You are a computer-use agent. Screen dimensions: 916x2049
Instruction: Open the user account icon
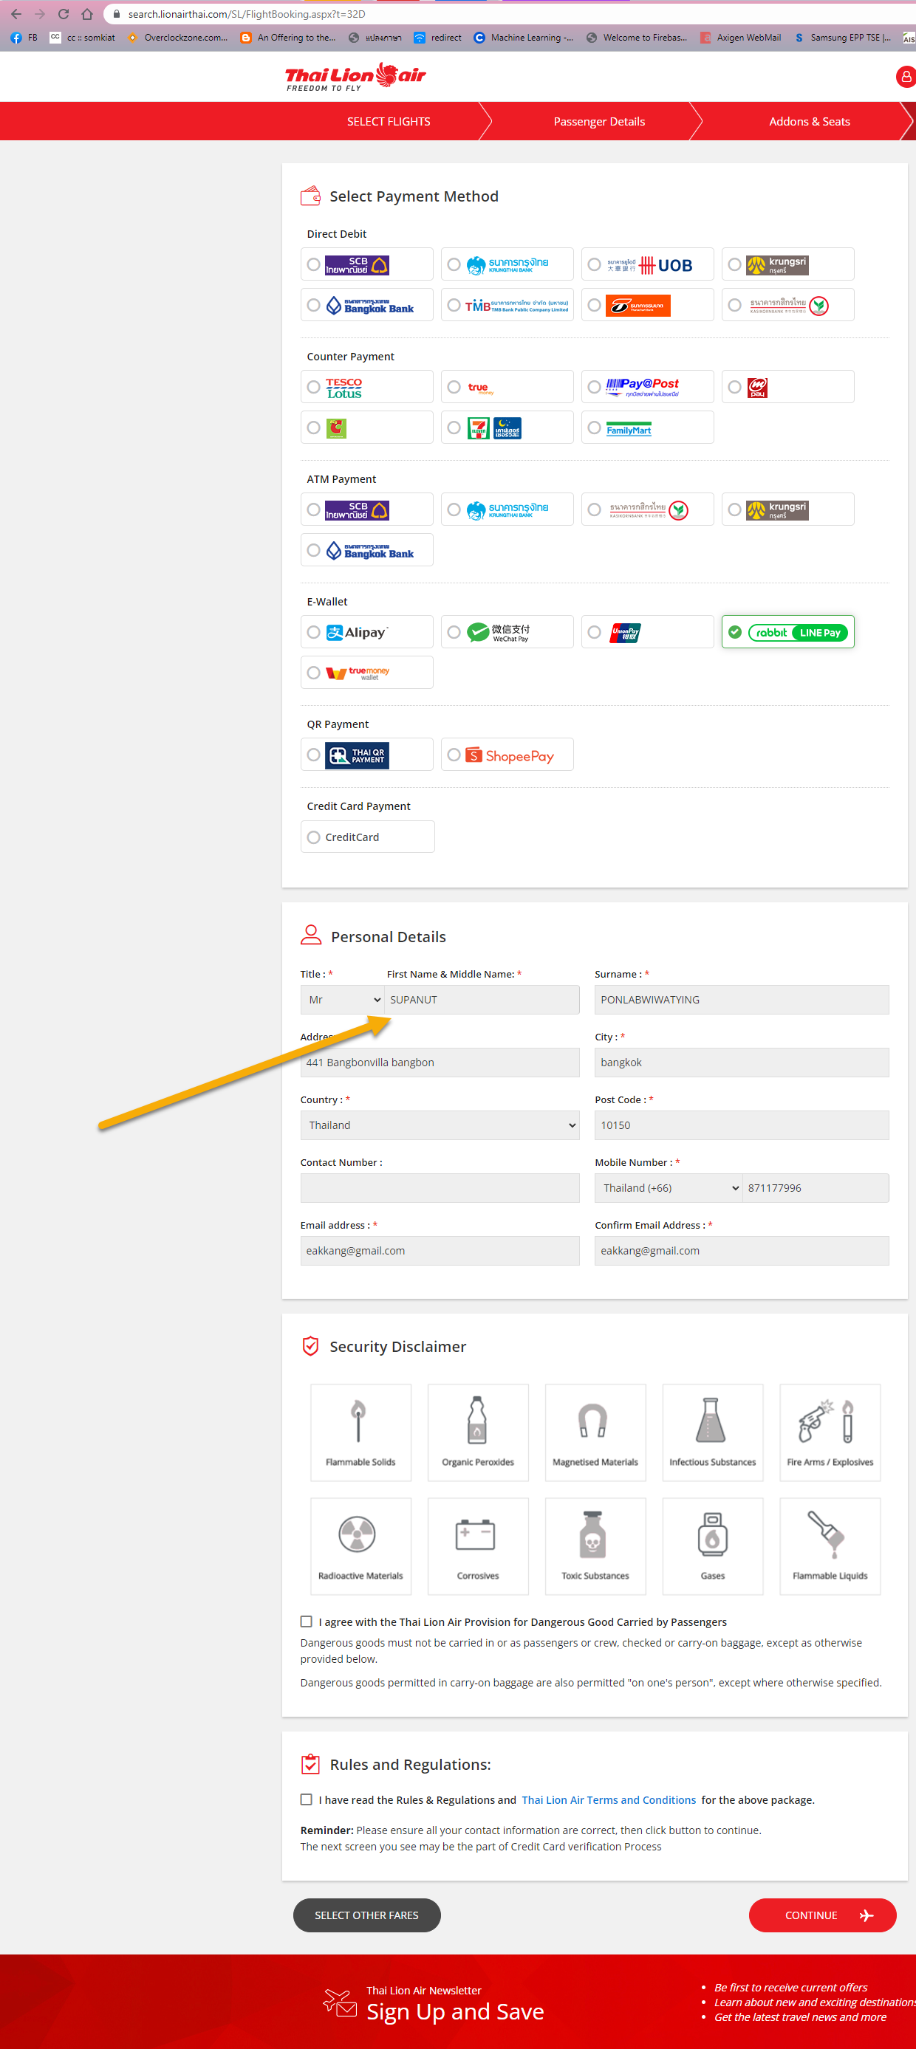[x=906, y=76]
